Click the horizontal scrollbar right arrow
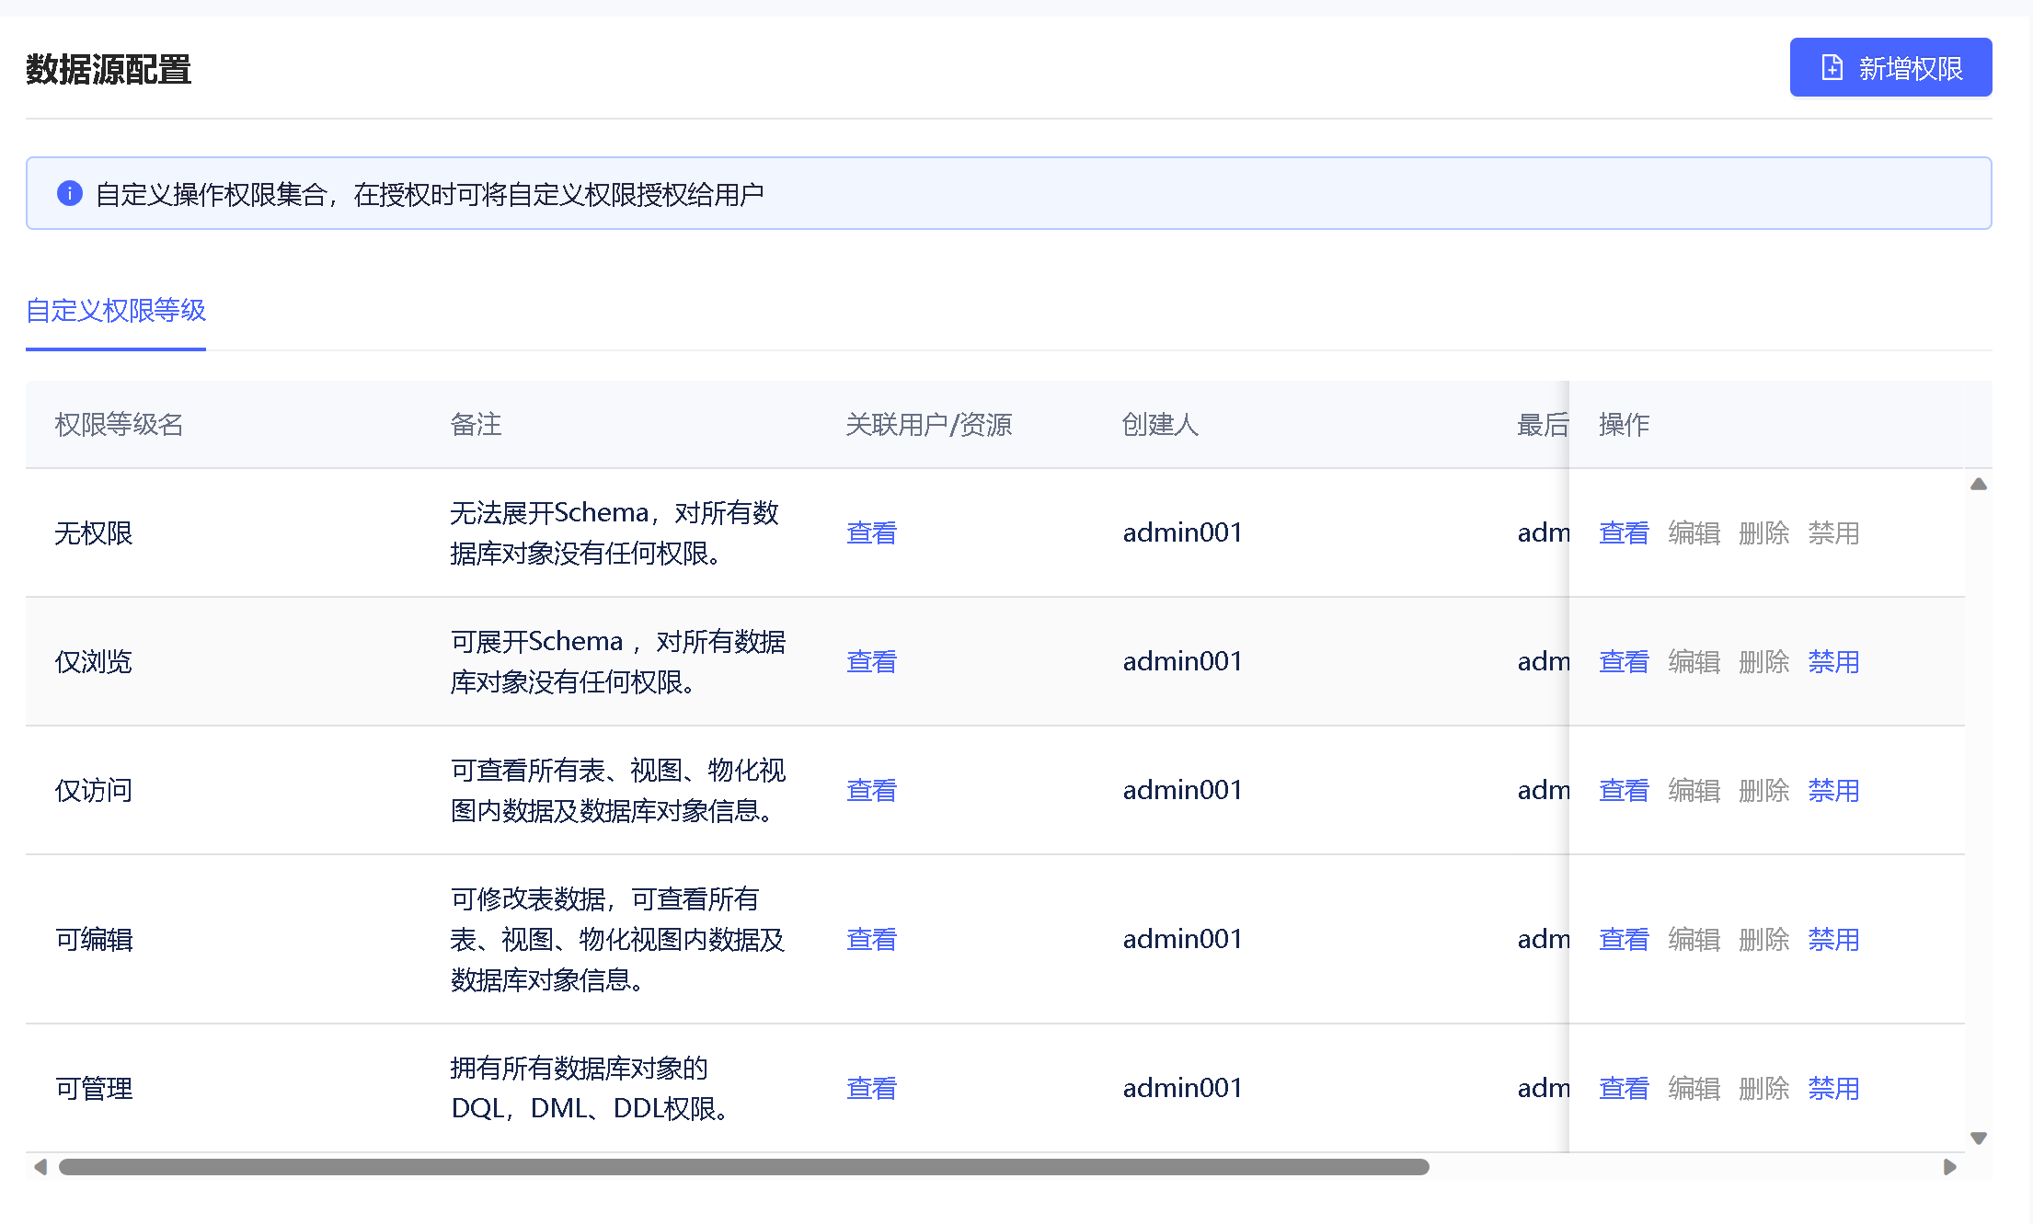The image size is (2033, 1224). click(1949, 1167)
